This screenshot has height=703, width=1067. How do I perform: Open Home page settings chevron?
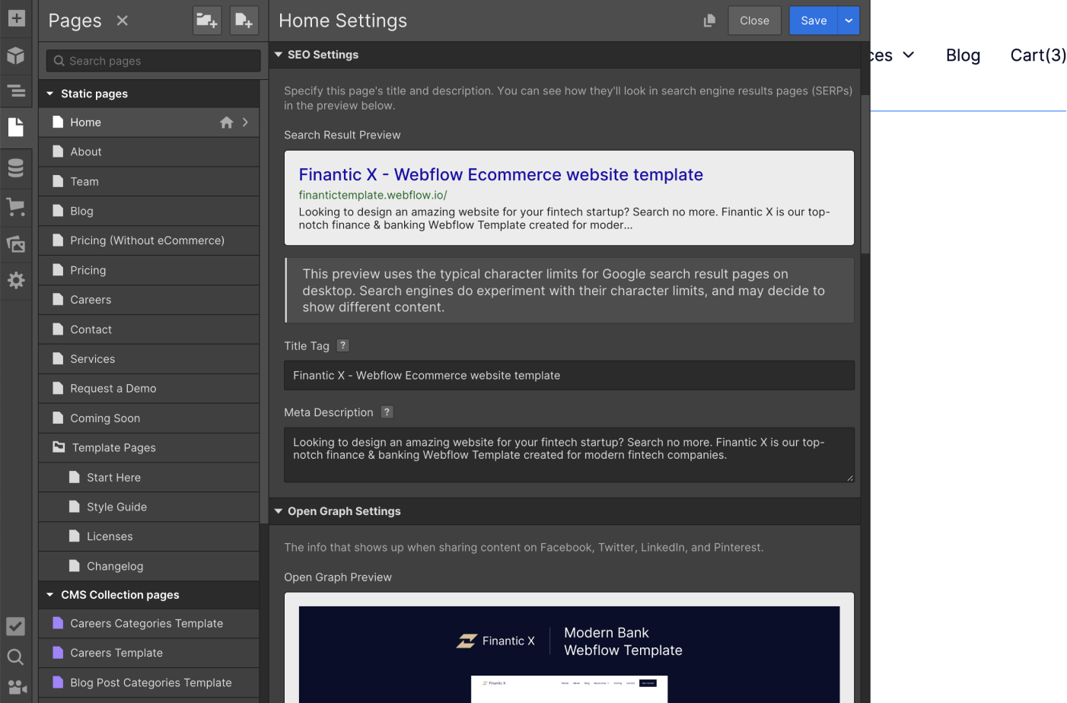tap(245, 122)
